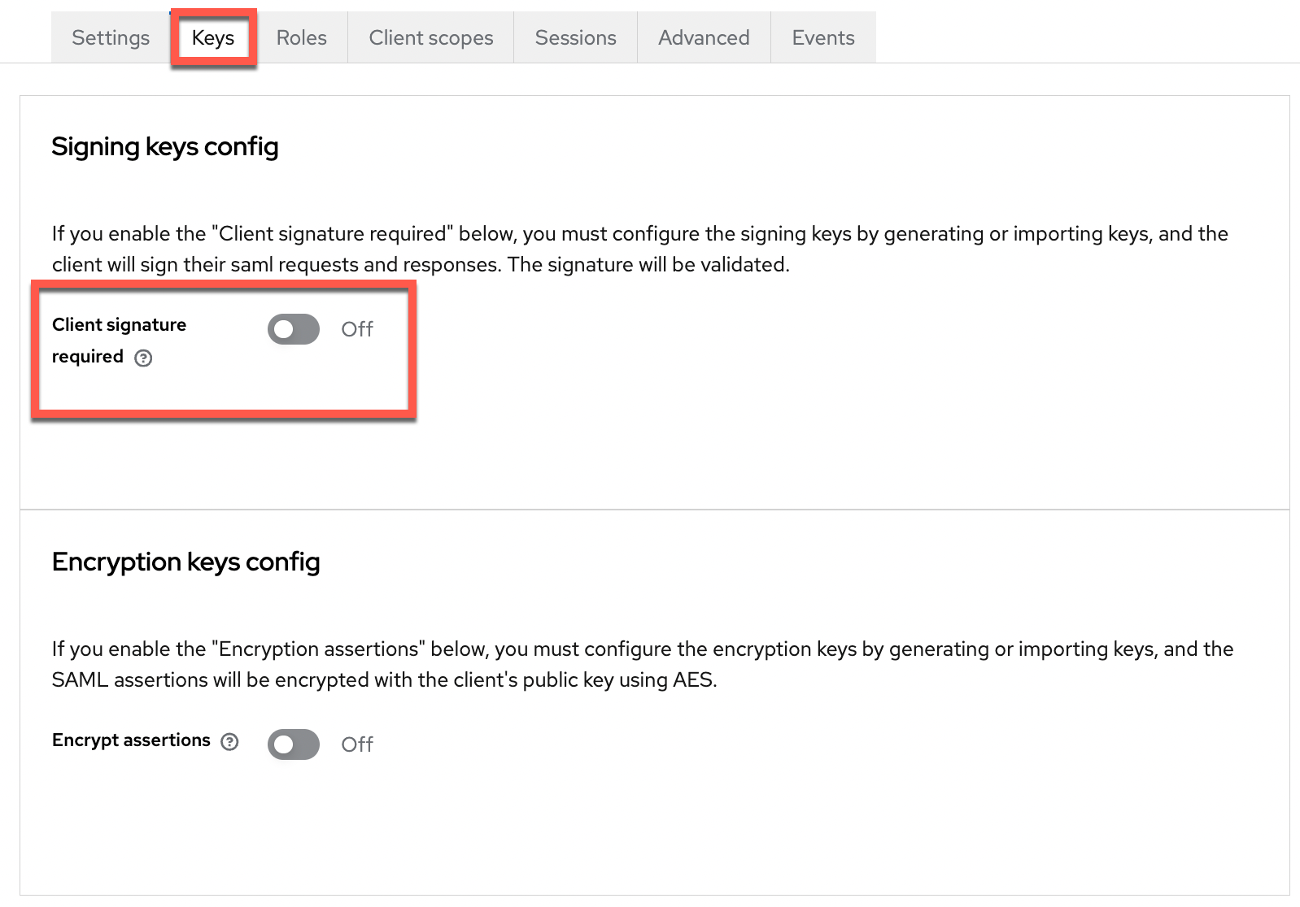Go to the Client scopes tab
1300x907 pixels.
pyautogui.click(x=430, y=37)
